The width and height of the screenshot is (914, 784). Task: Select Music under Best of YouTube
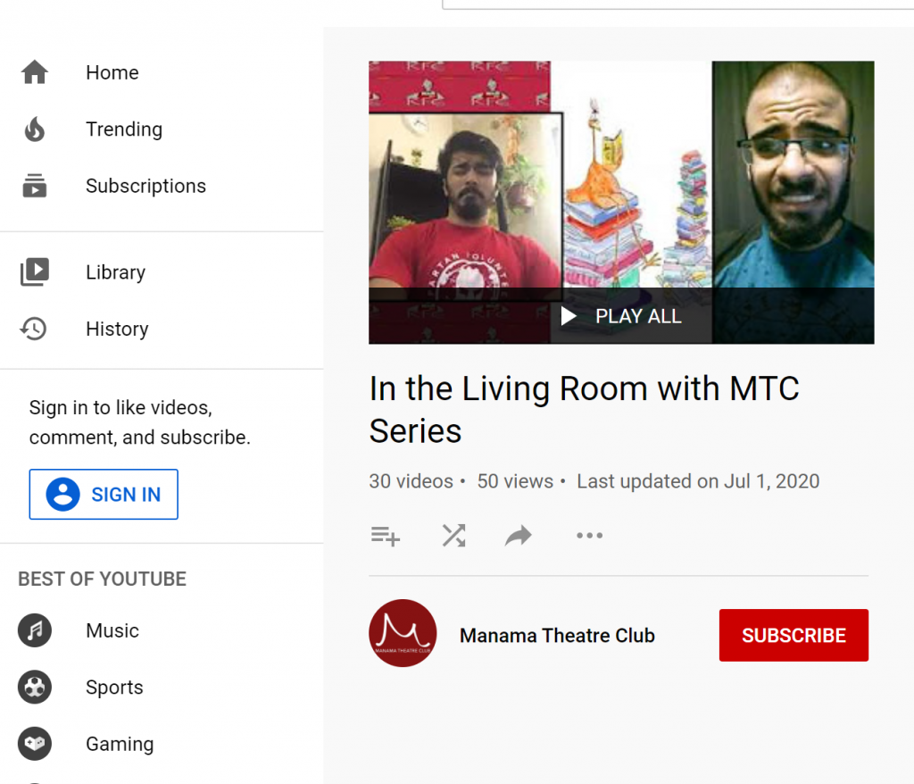pos(112,631)
